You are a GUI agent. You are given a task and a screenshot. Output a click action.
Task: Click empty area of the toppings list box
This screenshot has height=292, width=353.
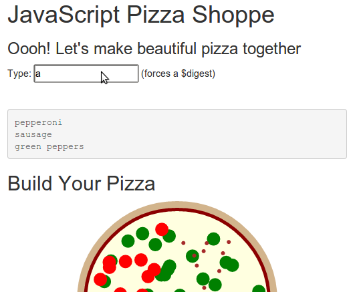pos(214,134)
